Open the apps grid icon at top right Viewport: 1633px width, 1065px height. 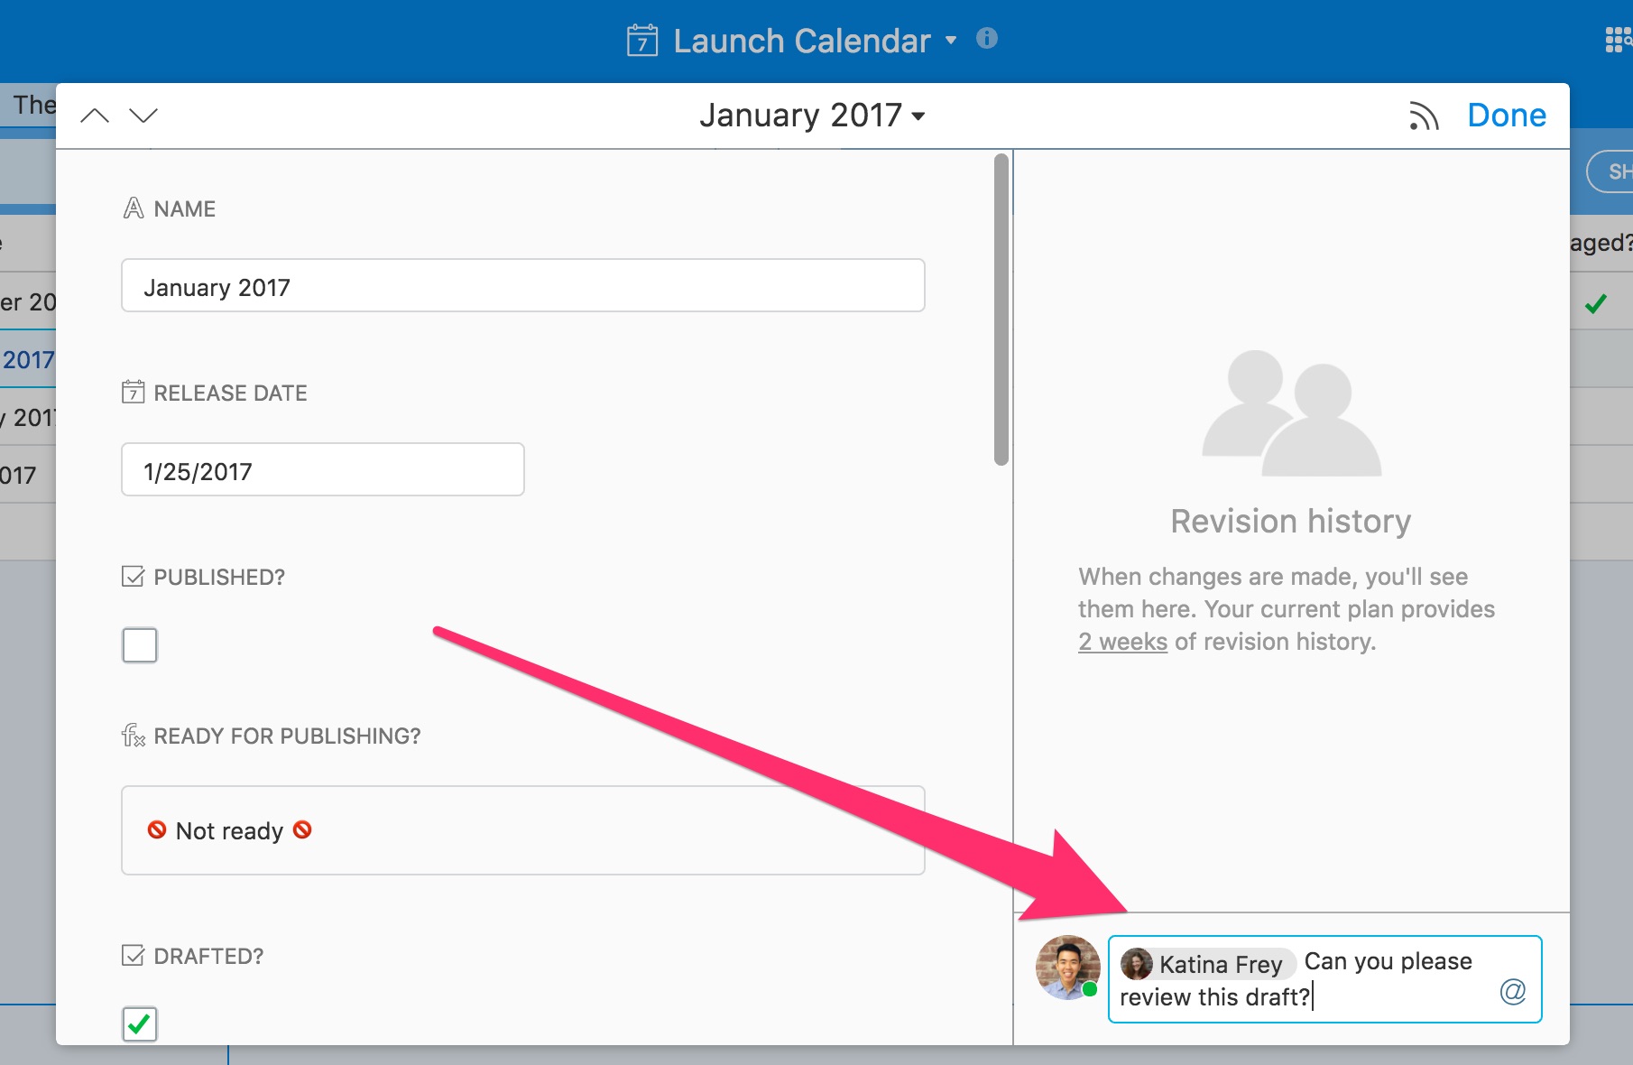1617,40
